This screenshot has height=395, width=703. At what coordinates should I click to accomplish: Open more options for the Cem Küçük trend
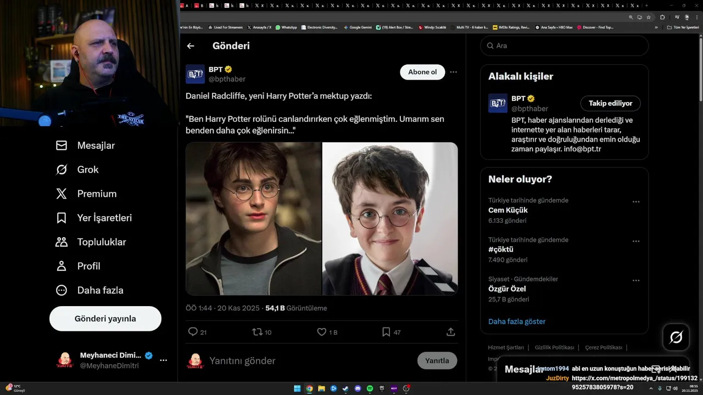pyautogui.click(x=636, y=202)
